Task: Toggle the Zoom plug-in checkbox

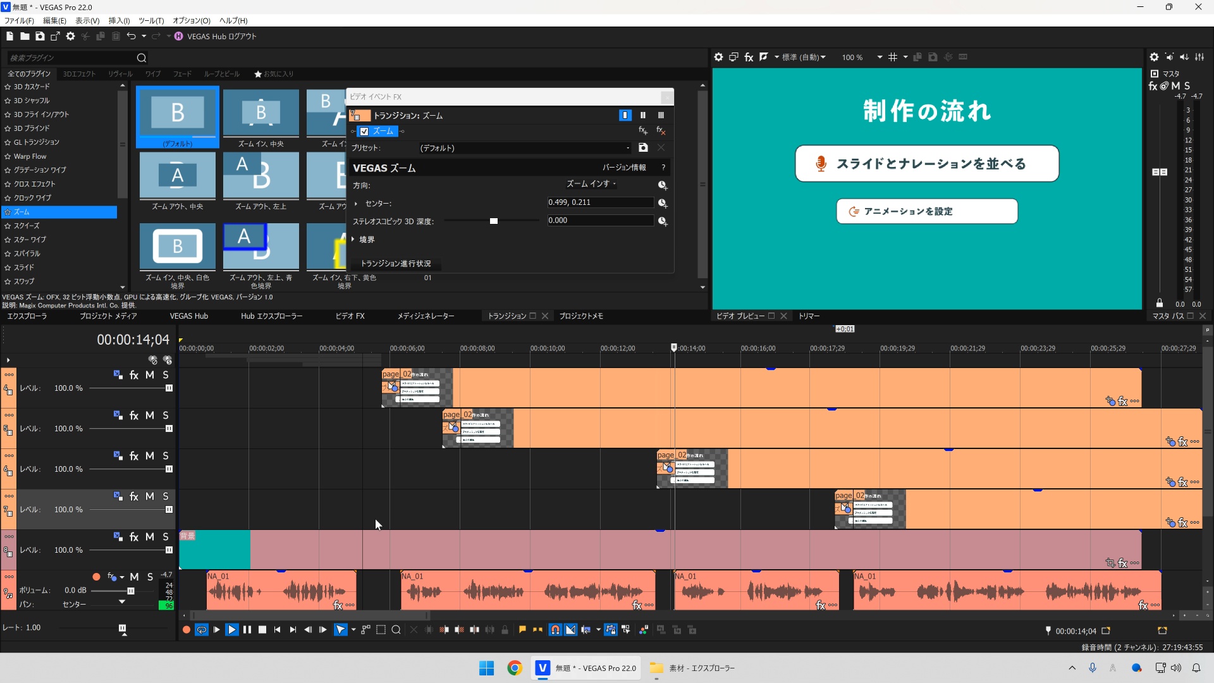Action: 364,132
